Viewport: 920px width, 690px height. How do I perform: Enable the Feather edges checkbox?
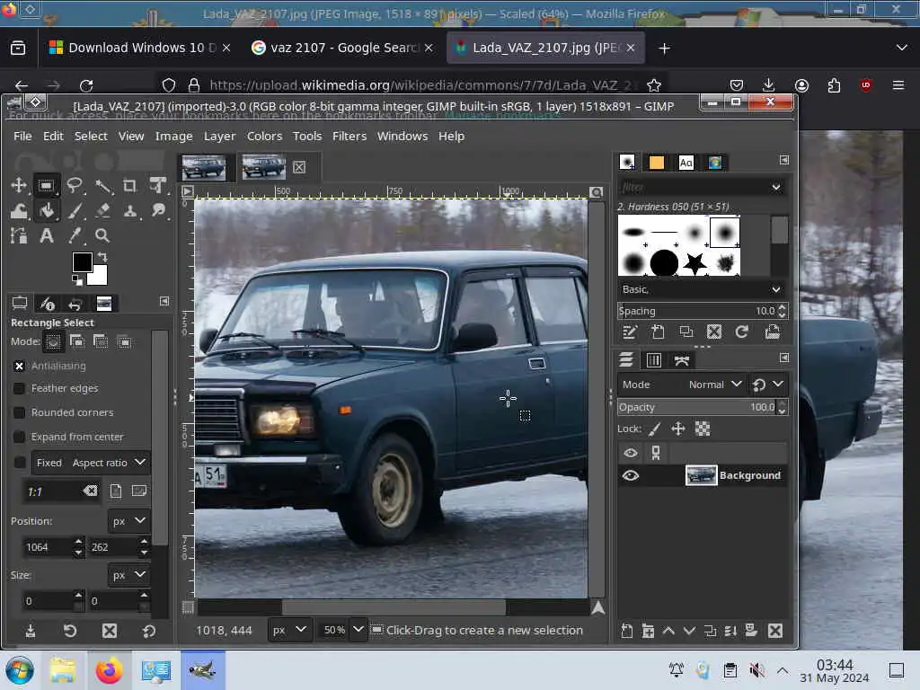(19, 388)
